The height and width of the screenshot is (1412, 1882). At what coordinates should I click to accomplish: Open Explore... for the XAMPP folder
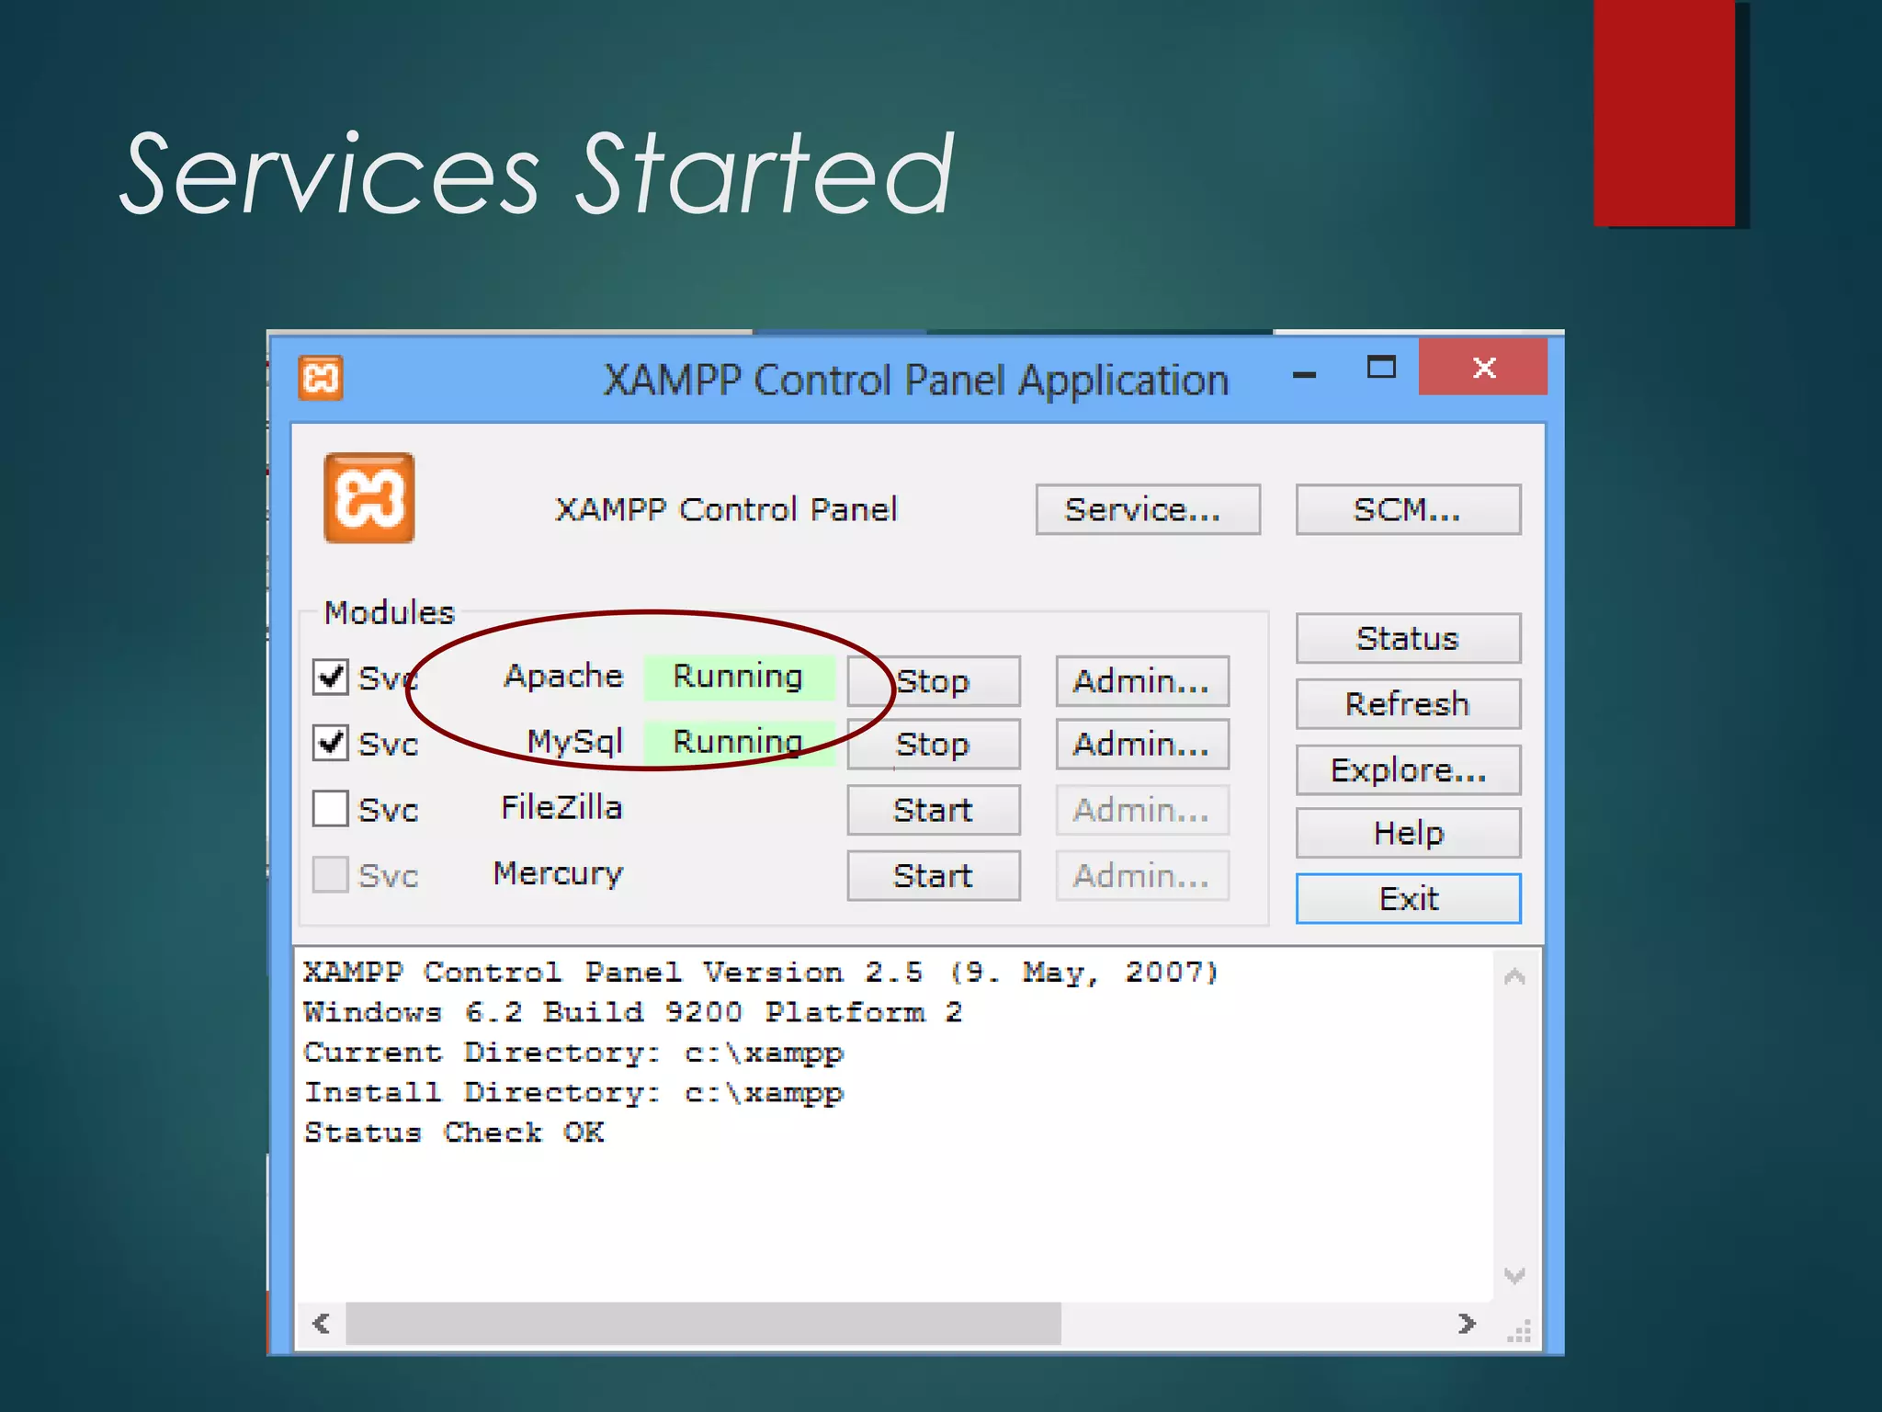[x=1408, y=769]
